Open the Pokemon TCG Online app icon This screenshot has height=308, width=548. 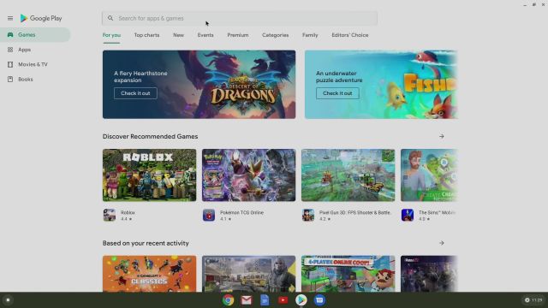point(209,215)
